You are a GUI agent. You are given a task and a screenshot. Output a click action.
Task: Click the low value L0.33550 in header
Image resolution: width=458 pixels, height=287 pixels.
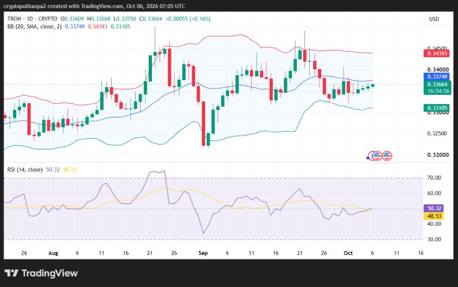click(x=125, y=18)
